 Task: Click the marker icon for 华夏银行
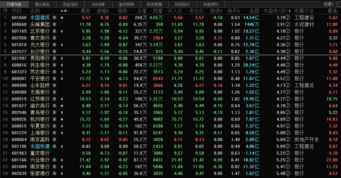pyautogui.click(x=62, y=126)
